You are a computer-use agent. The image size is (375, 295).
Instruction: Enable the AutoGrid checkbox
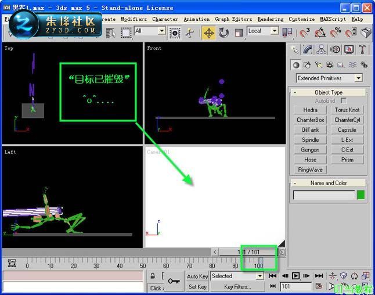click(344, 100)
